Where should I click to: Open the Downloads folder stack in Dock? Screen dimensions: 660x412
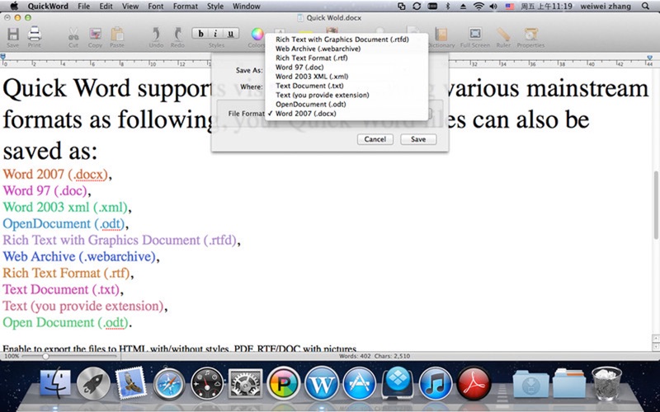point(530,383)
